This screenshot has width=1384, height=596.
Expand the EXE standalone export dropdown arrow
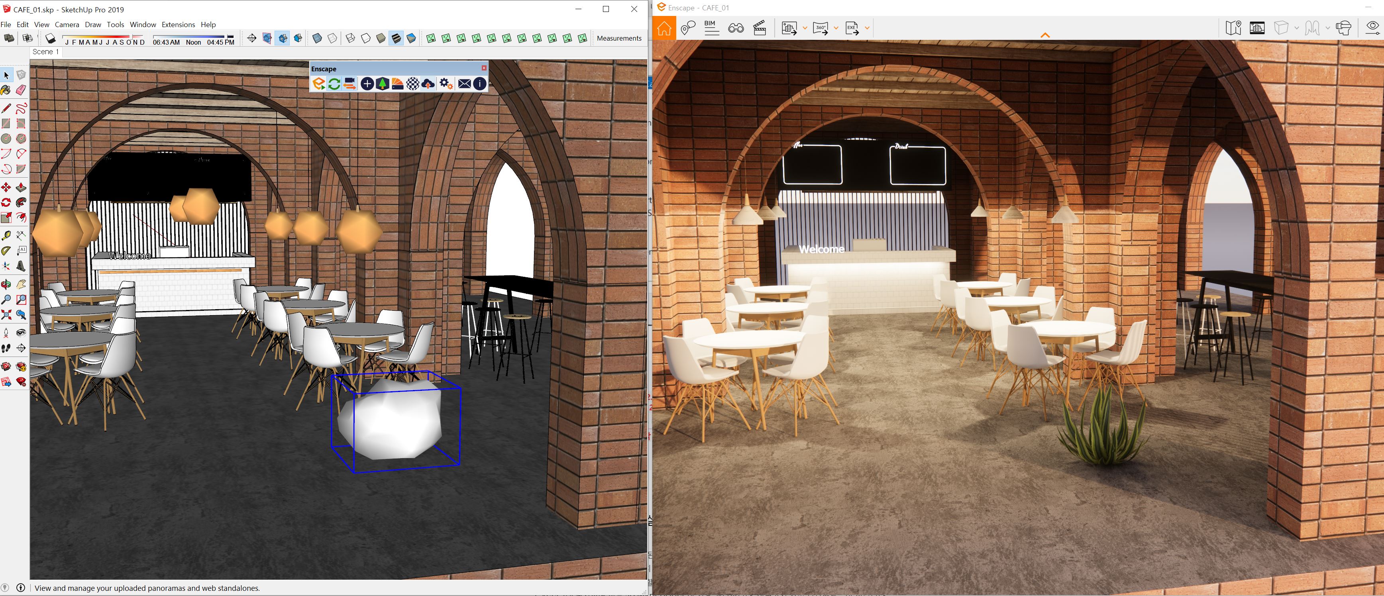coord(867,28)
